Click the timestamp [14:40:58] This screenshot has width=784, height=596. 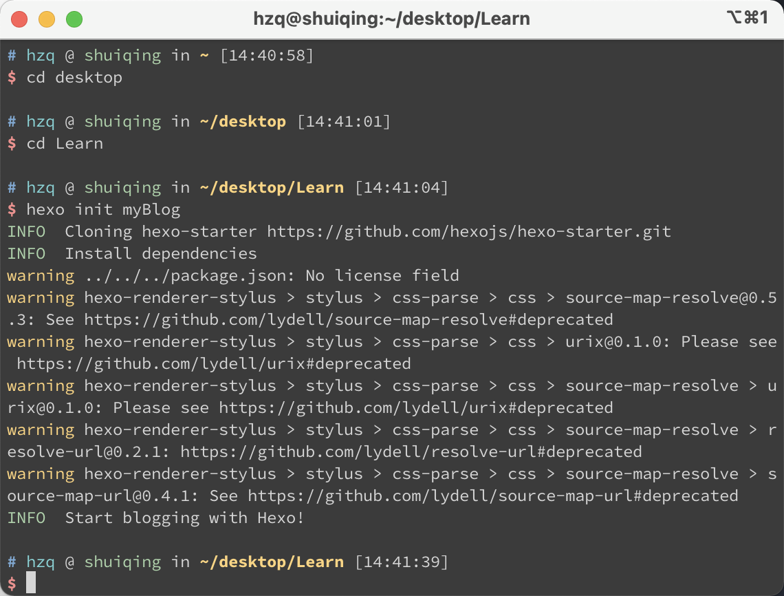coord(267,56)
